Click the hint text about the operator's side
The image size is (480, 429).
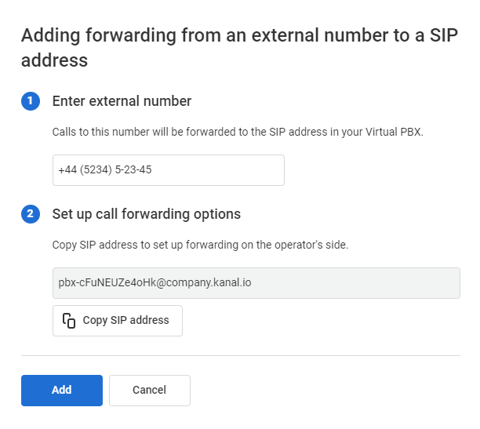pos(200,245)
